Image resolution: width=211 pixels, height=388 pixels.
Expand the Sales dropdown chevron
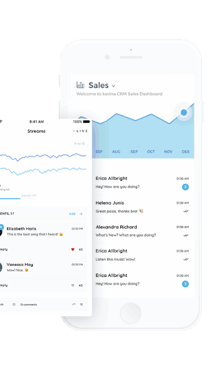click(x=113, y=86)
